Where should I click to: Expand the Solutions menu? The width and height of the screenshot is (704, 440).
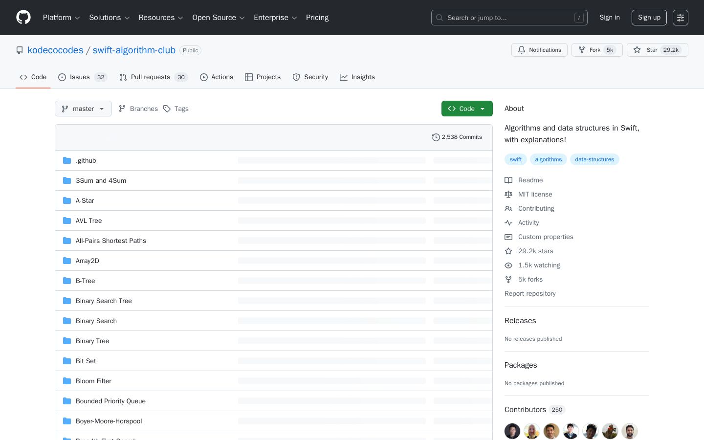click(x=110, y=18)
